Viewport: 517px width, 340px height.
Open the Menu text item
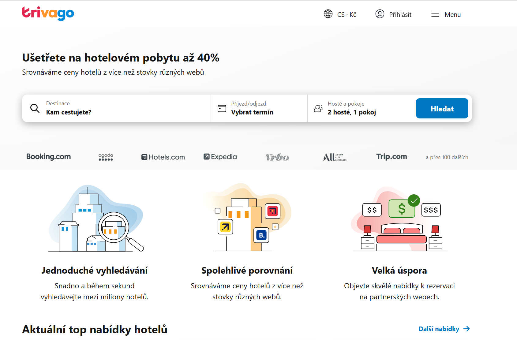[452, 15]
